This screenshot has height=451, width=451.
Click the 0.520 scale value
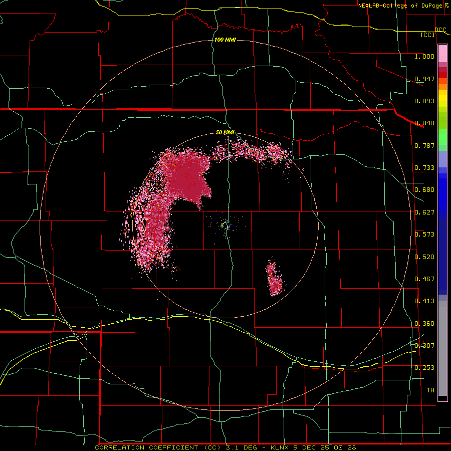[x=424, y=257]
